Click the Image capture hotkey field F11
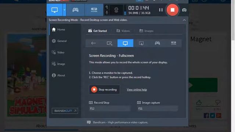This screenshot has width=235, height=132. click(x=158, y=109)
